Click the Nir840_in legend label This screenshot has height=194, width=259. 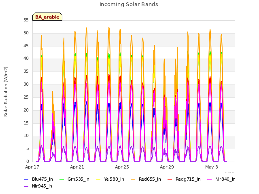click(x=225, y=179)
